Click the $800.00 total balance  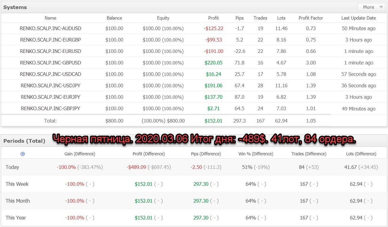[x=114, y=121]
